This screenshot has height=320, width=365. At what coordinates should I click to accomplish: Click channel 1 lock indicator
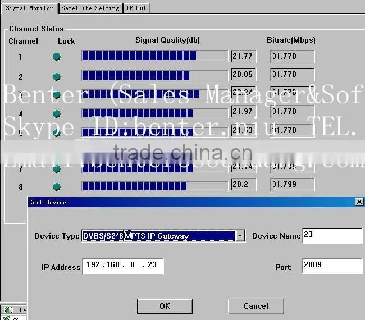(57, 57)
